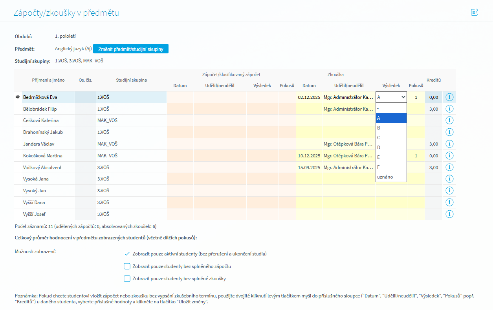
Task: Click exam date cell for Kokošková Martina
Action: [x=309, y=156]
